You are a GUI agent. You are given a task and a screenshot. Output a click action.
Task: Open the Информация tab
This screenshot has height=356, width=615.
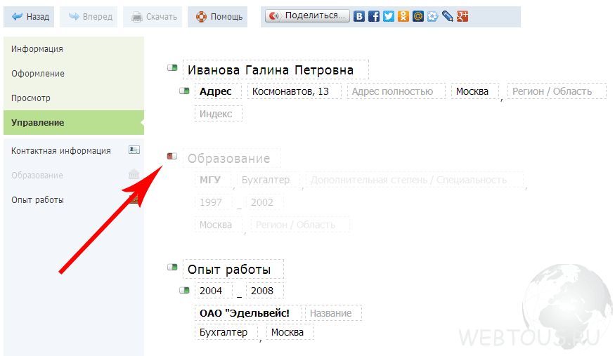(x=74, y=49)
